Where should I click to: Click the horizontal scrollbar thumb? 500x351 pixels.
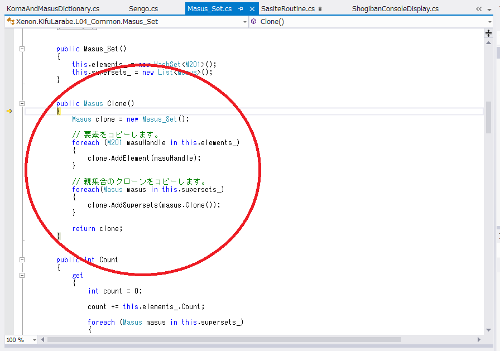[224, 340]
